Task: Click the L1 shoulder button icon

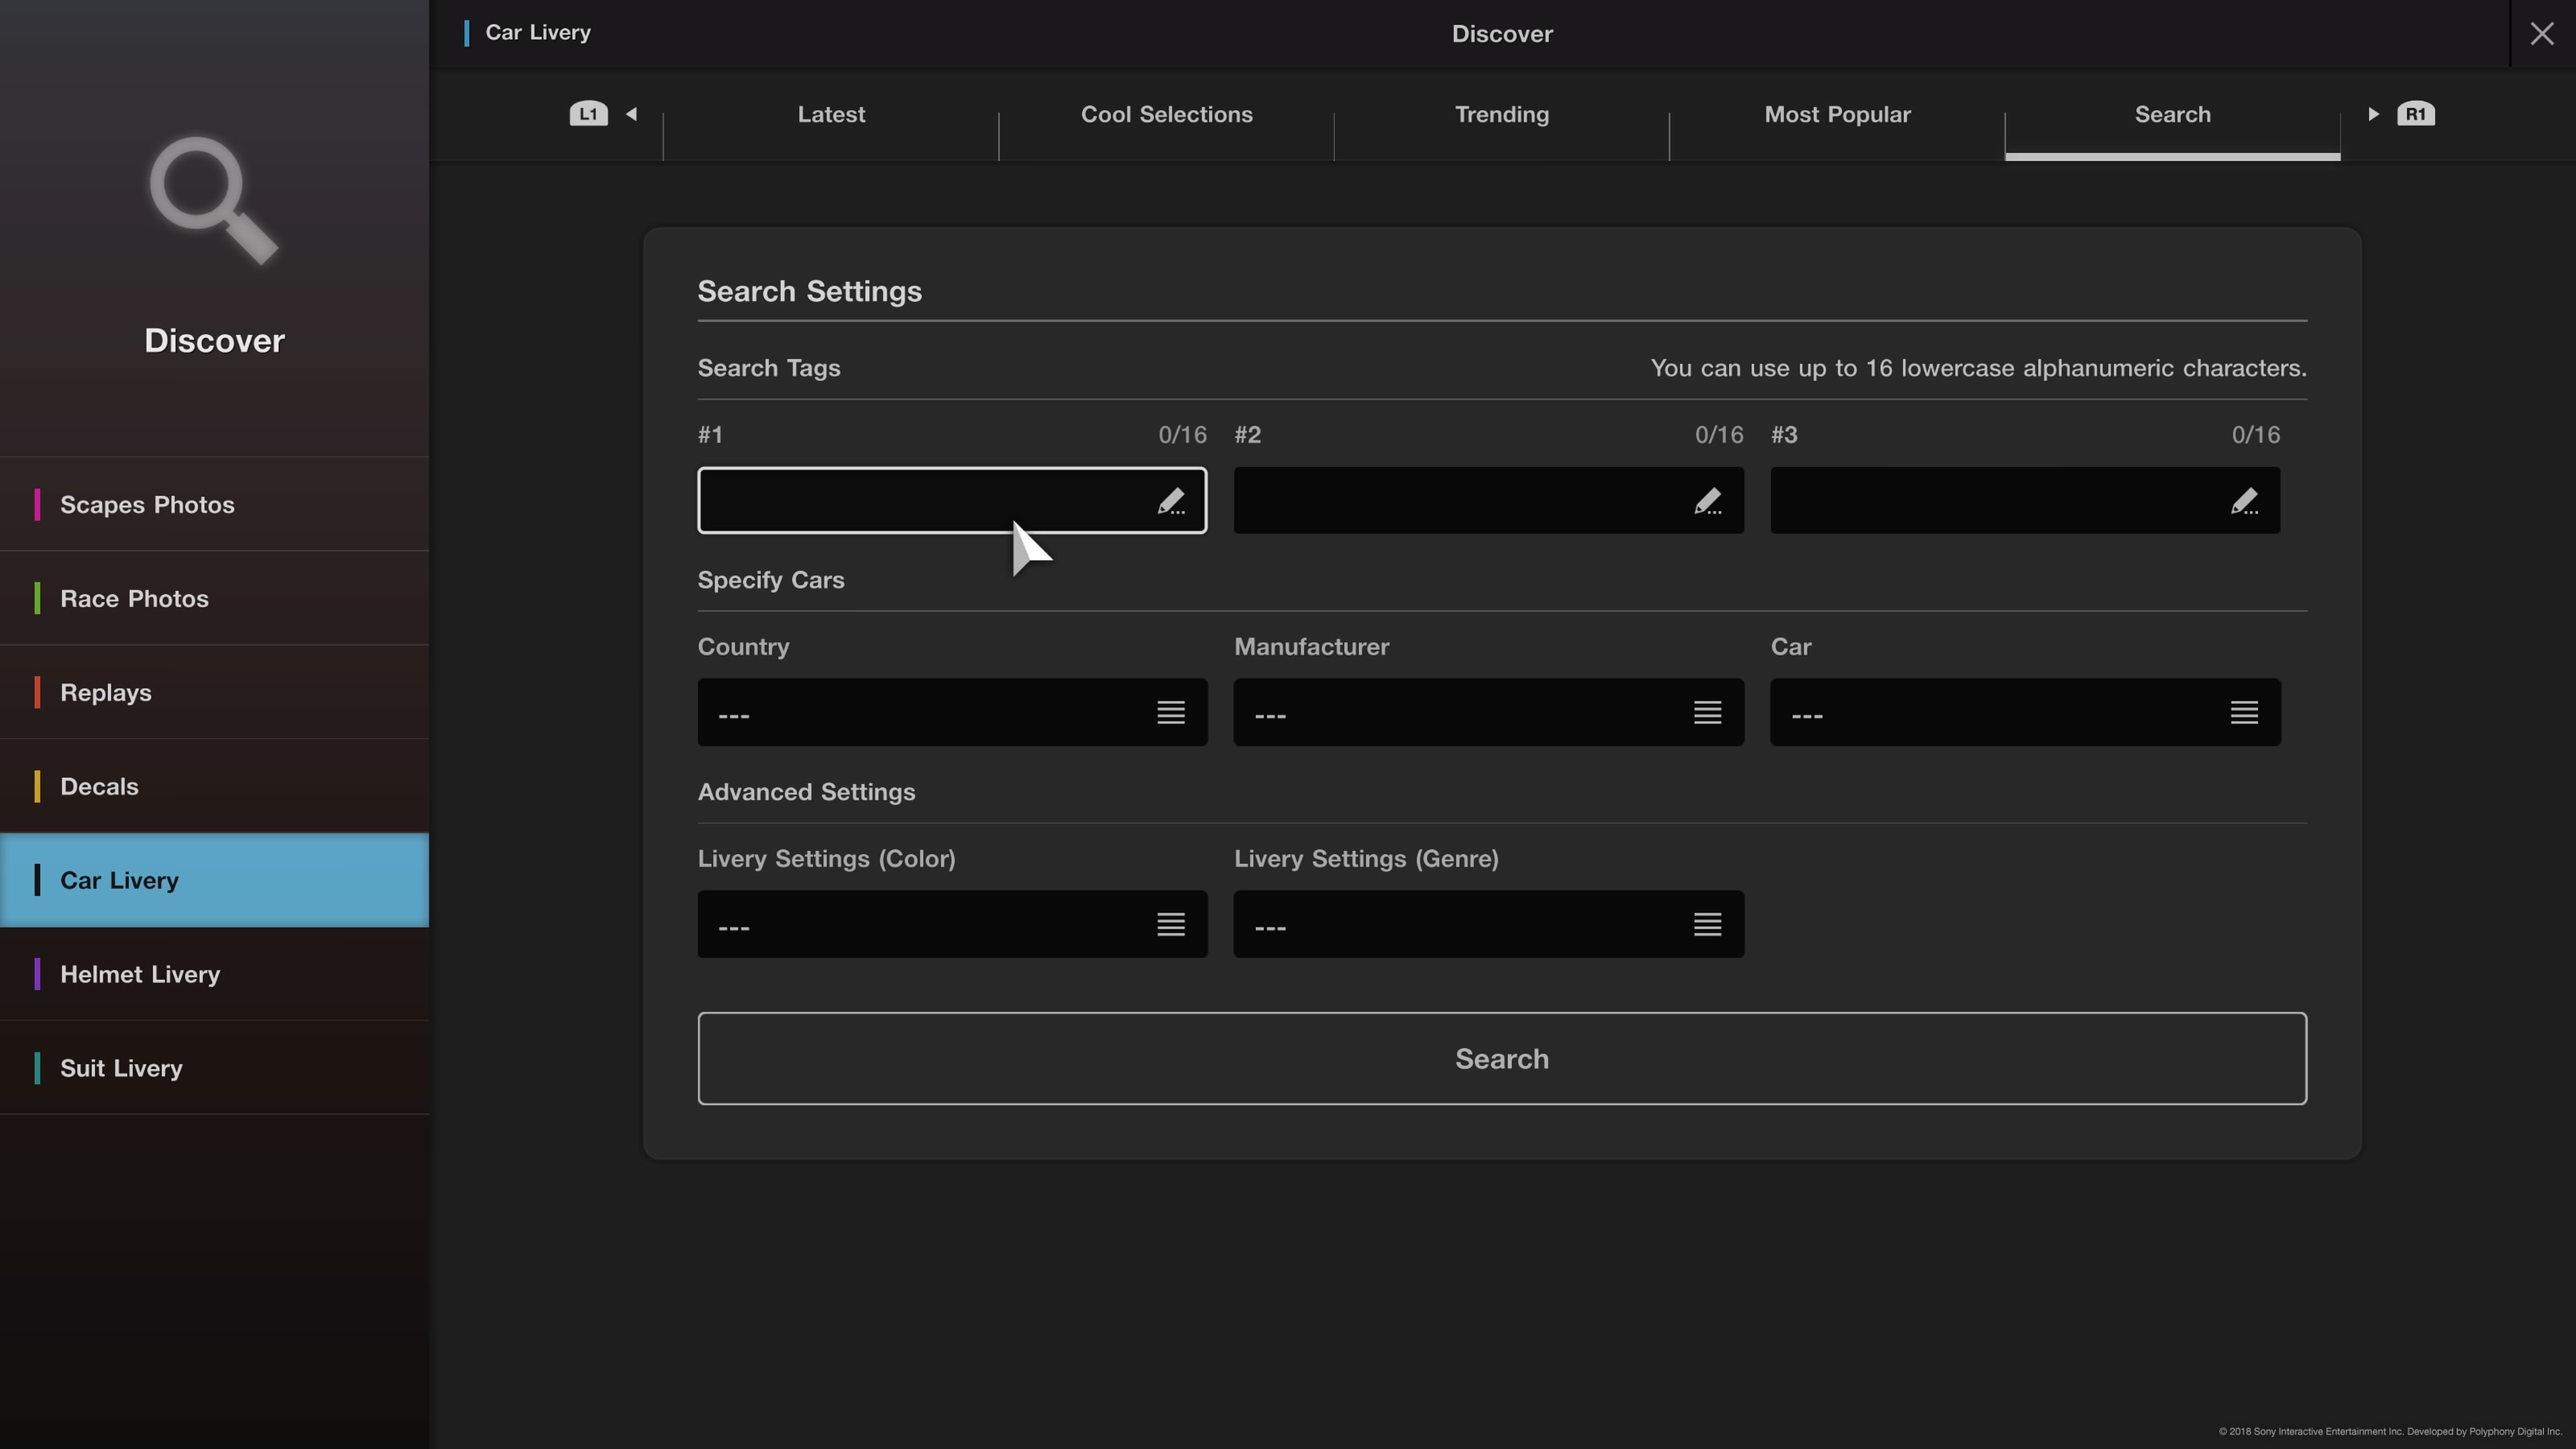Action: 588,114
